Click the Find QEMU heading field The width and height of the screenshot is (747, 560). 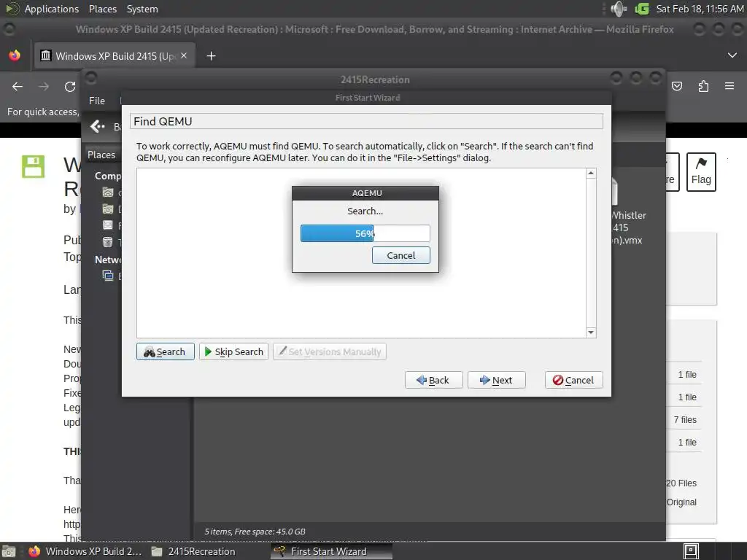click(x=366, y=122)
